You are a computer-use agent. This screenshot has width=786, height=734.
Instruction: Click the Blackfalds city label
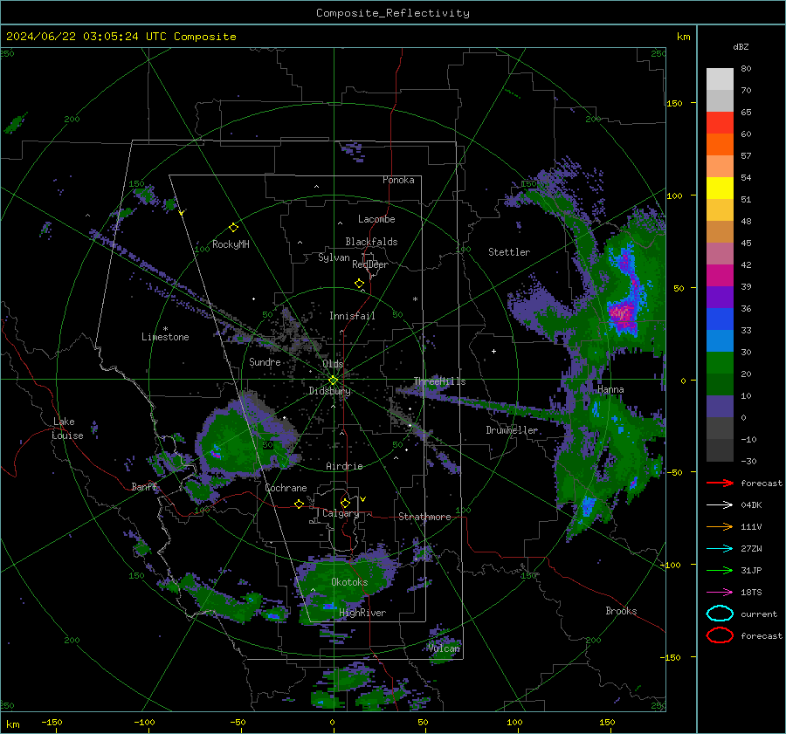coord(371,242)
